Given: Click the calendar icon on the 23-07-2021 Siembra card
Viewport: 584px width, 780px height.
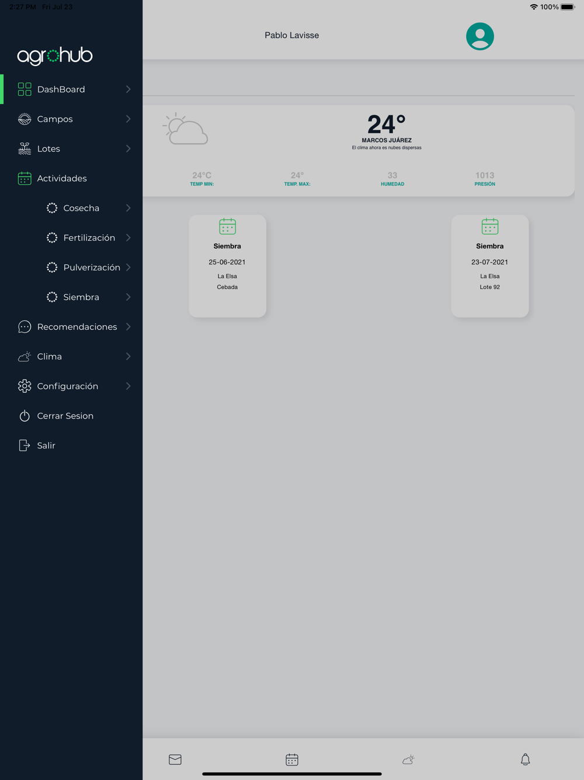Looking at the screenshot, I should [x=490, y=226].
